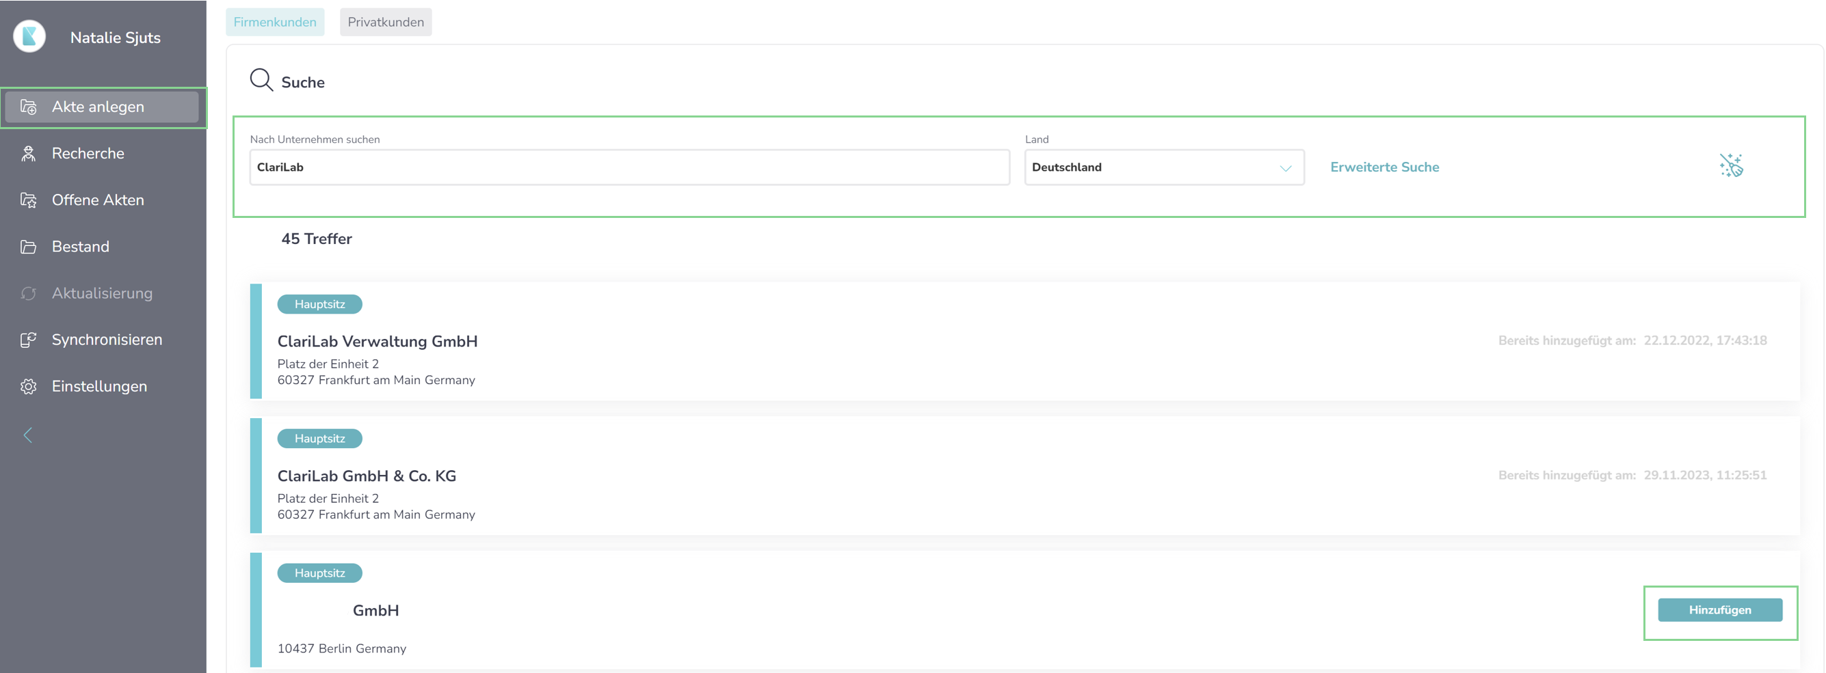This screenshot has width=1826, height=673.
Task: Select the ClariLab Verwaltung GmbH result
Action: (x=1024, y=342)
